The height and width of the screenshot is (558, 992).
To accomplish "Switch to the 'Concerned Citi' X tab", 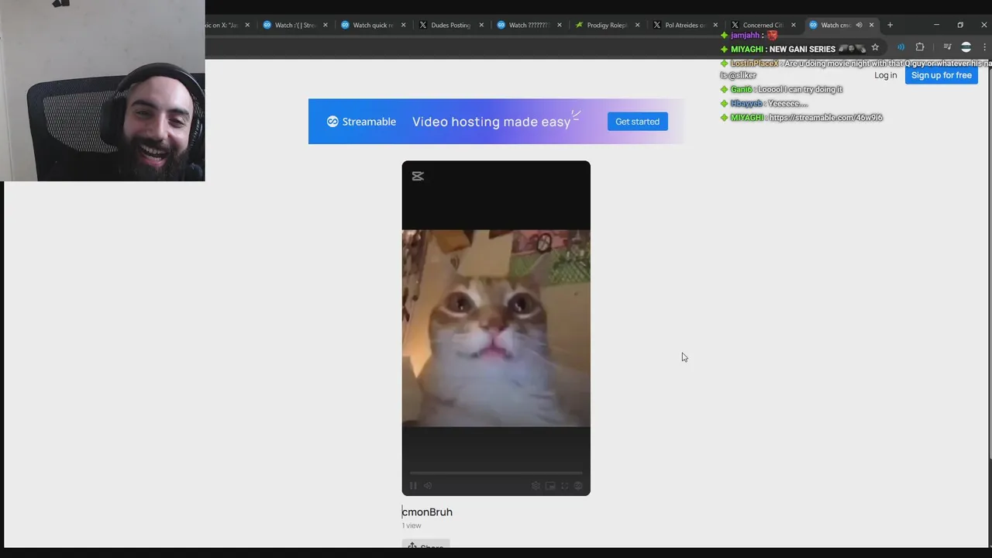I will 763,25.
